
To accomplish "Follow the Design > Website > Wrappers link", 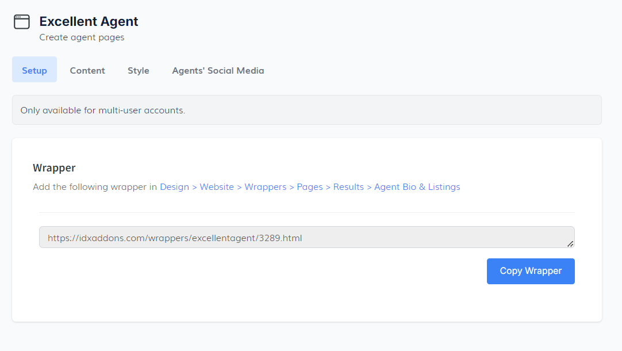I will pyautogui.click(x=310, y=186).
